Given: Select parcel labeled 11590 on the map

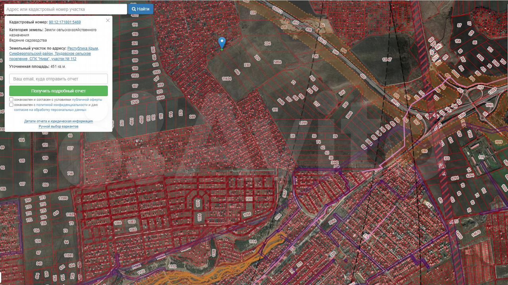Looking at the screenshot, I should 63,198.
